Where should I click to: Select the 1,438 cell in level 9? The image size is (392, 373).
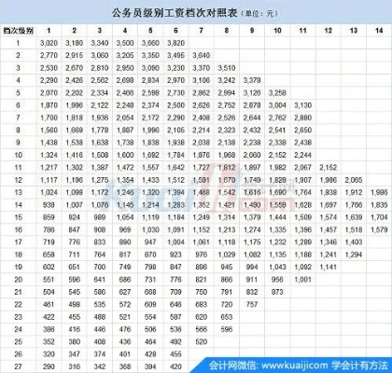pyautogui.click(x=49, y=143)
